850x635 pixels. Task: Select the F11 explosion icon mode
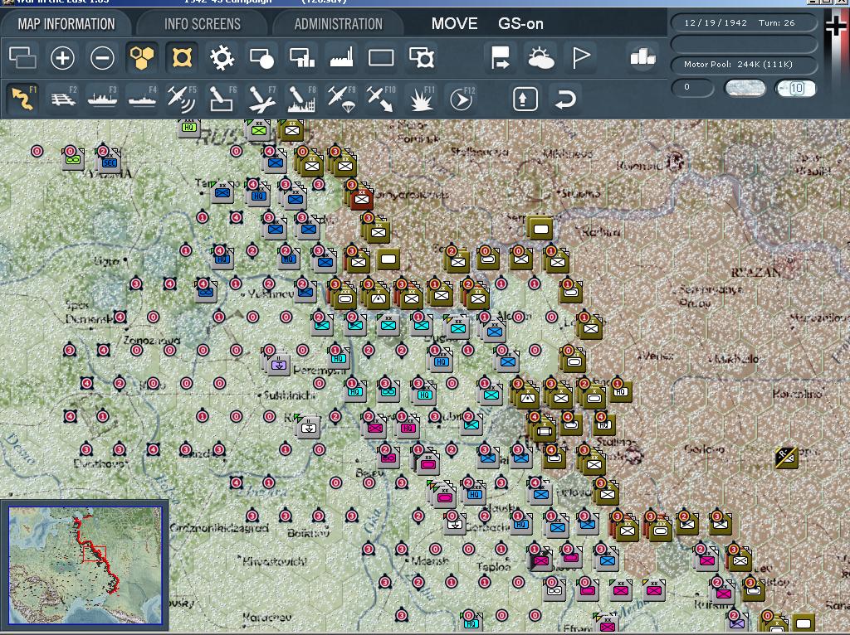pyautogui.click(x=421, y=99)
